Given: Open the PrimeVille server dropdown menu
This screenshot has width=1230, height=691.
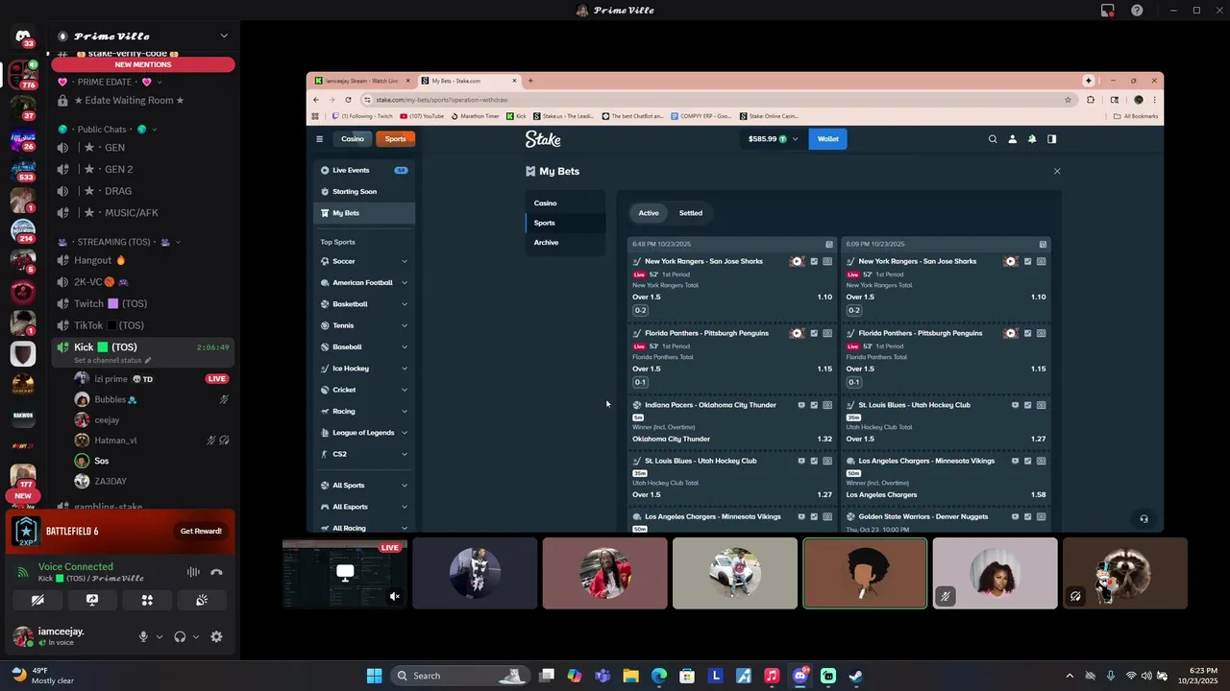Looking at the screenshot, I should (x=224, y=36).
